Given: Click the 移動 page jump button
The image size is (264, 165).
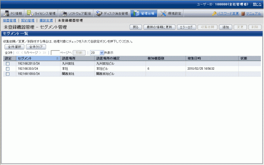Looking at the screenshot, I should pyautogui.click(x=79, y=53).
